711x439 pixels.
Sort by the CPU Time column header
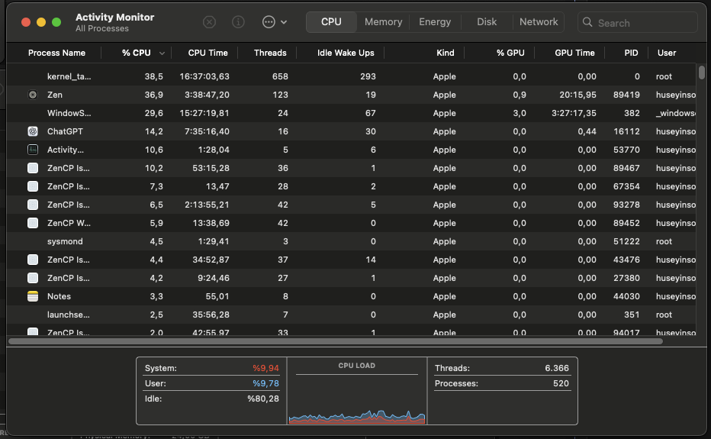pyautogui.click(x=208, y=53)
